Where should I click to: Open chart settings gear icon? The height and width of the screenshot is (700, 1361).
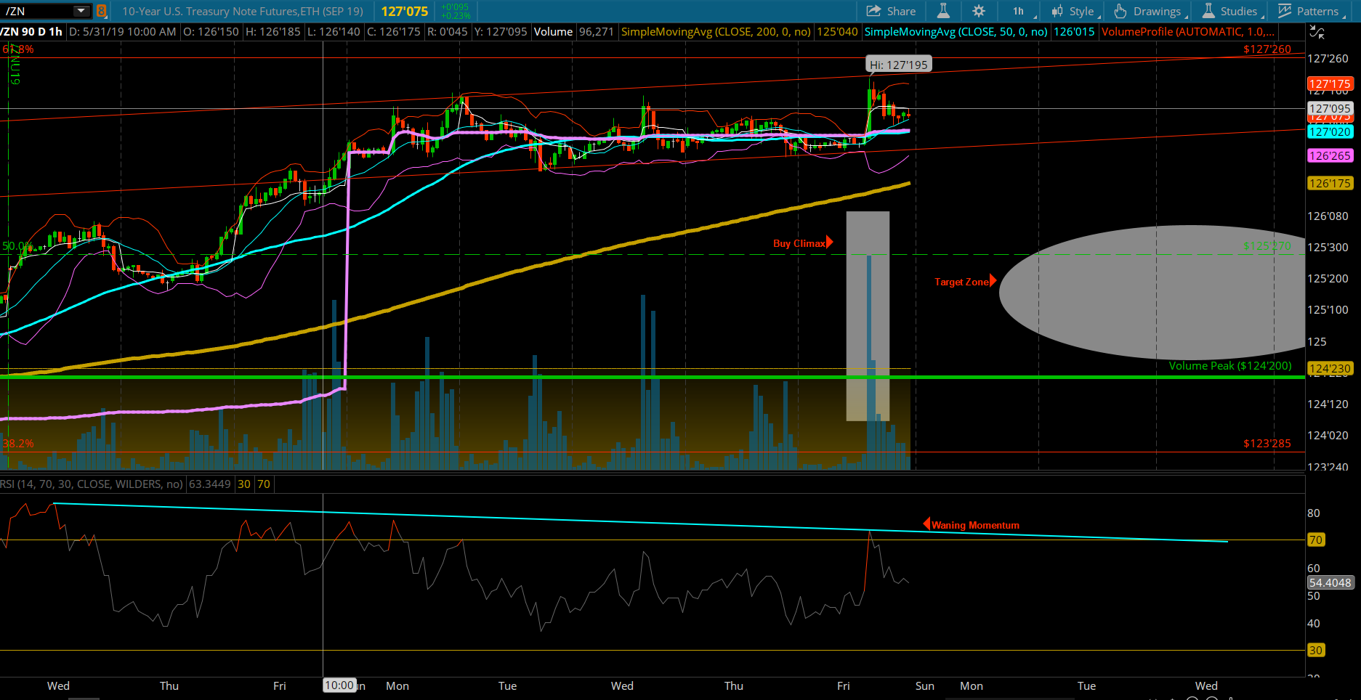pyautogui.click(x=979, y=11)
